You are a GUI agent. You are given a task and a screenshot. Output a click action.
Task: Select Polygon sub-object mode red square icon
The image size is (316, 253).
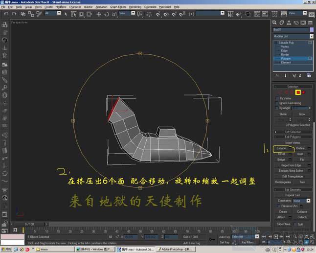[298, 92]
